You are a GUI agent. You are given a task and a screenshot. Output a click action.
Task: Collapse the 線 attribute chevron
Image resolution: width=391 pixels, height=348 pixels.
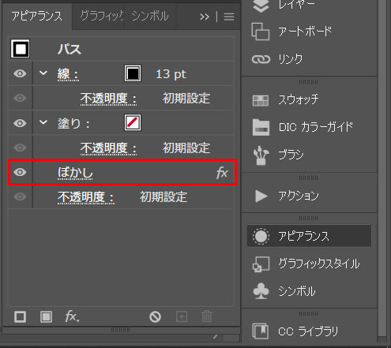(43, 73)
